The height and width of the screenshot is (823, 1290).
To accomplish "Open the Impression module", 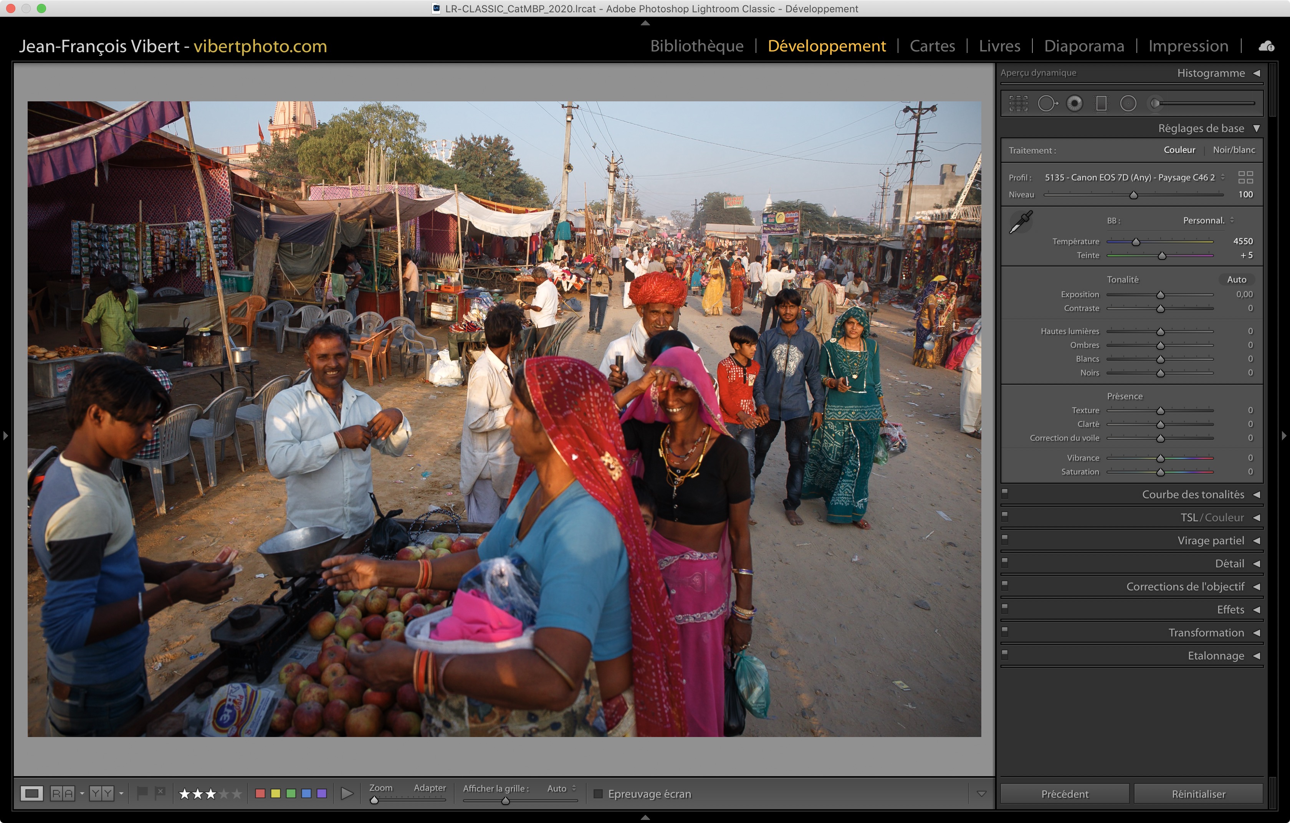I will click(1187, 46).
